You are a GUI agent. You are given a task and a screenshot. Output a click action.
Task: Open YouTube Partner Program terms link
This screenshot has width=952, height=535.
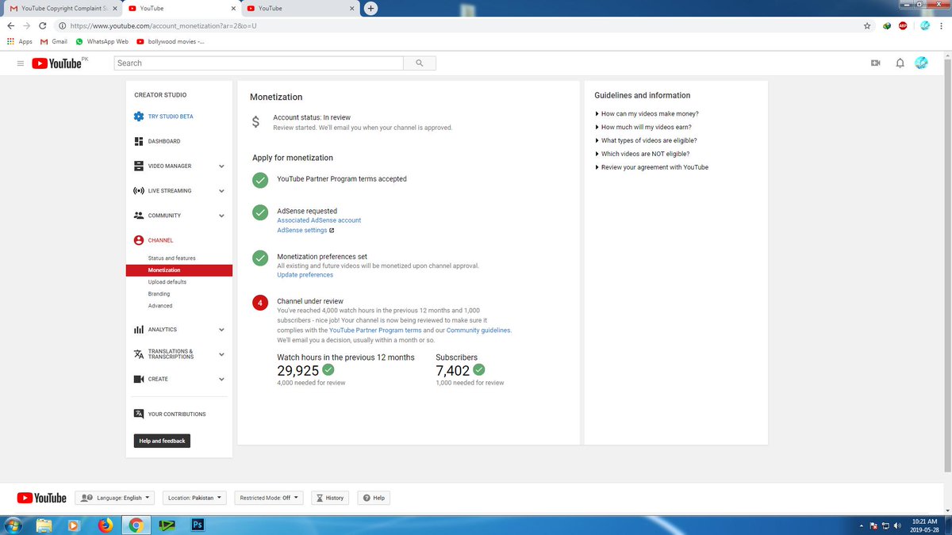click(375, 330)
